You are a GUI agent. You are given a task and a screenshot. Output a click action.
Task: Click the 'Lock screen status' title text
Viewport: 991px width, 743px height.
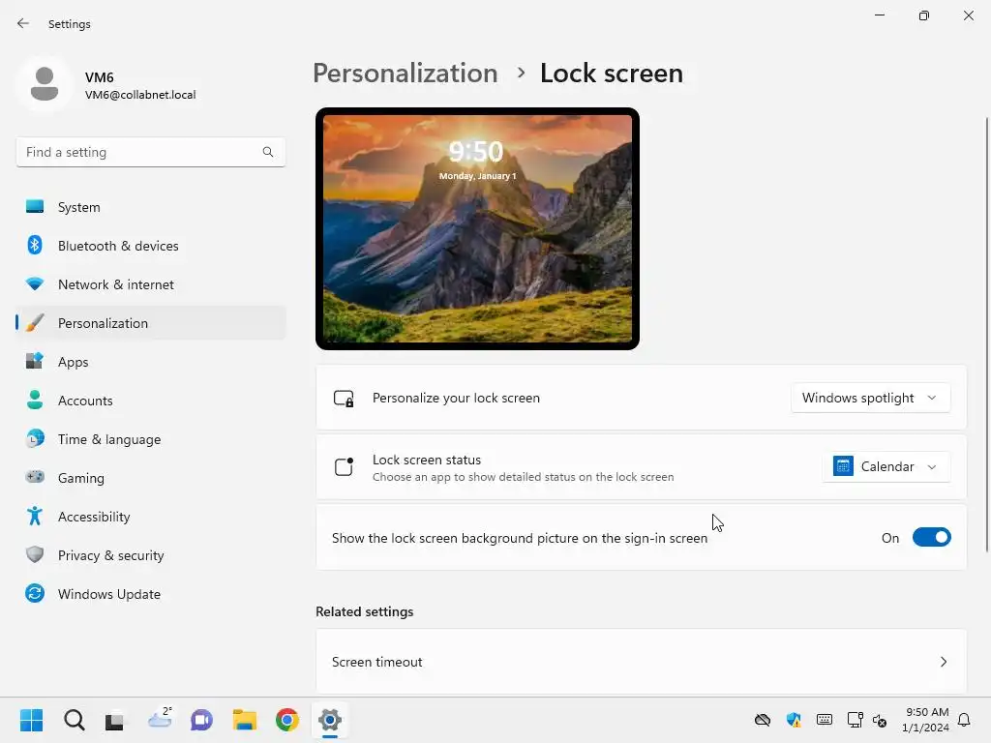(427, 460)
